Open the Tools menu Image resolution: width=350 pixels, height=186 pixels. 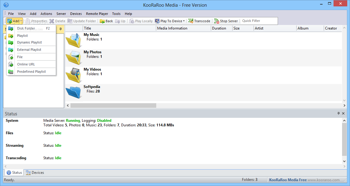pos(116,14)
